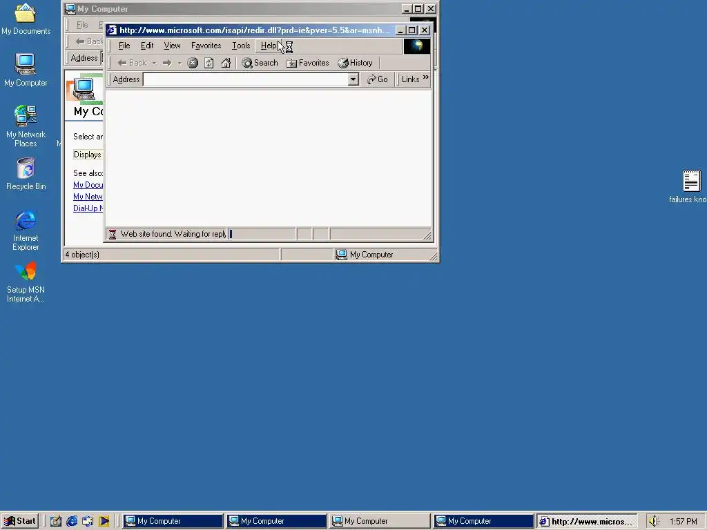Click the volume speaker tray icon
This screenshot has width=707, height=530.
pos(654,521)
